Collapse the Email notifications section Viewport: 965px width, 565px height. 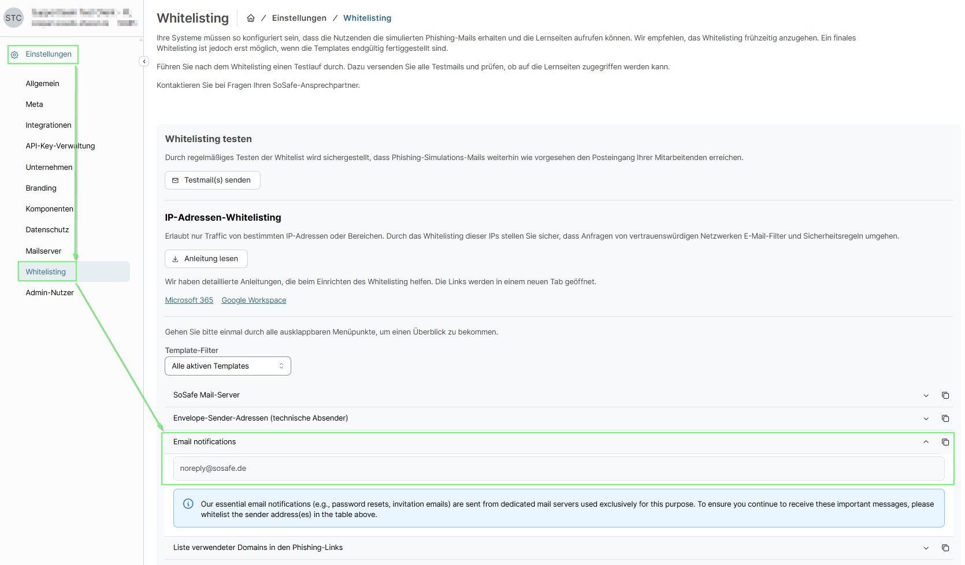click(926, 442)
